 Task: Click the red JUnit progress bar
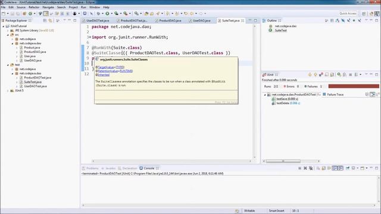point(354,86)
